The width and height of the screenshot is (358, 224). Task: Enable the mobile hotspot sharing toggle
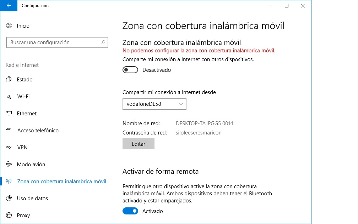tap(130, 70)
